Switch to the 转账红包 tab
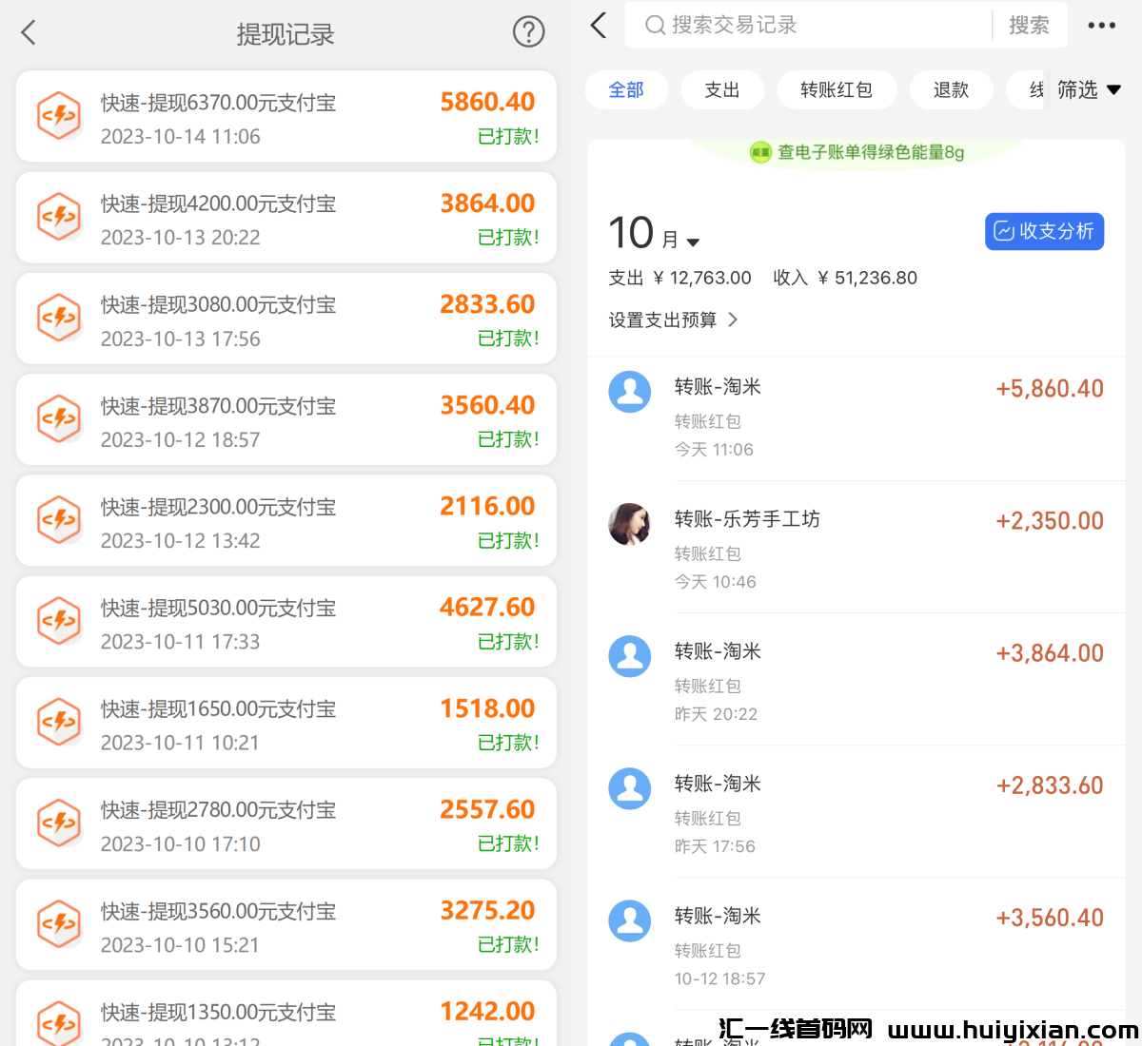 pyautogui.click(x=837, y=90)
